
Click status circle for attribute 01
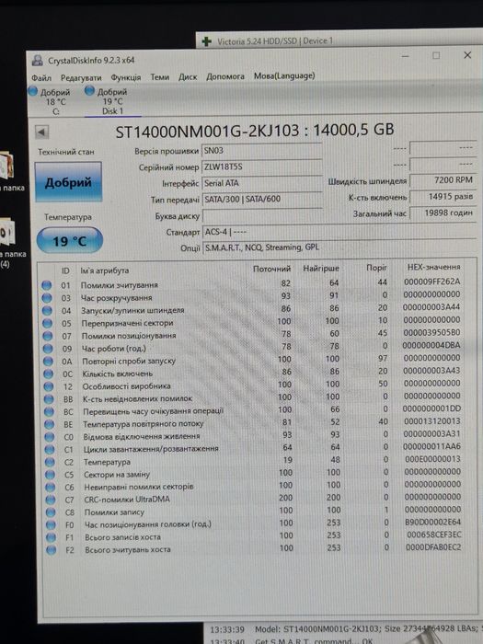[47, 285]
